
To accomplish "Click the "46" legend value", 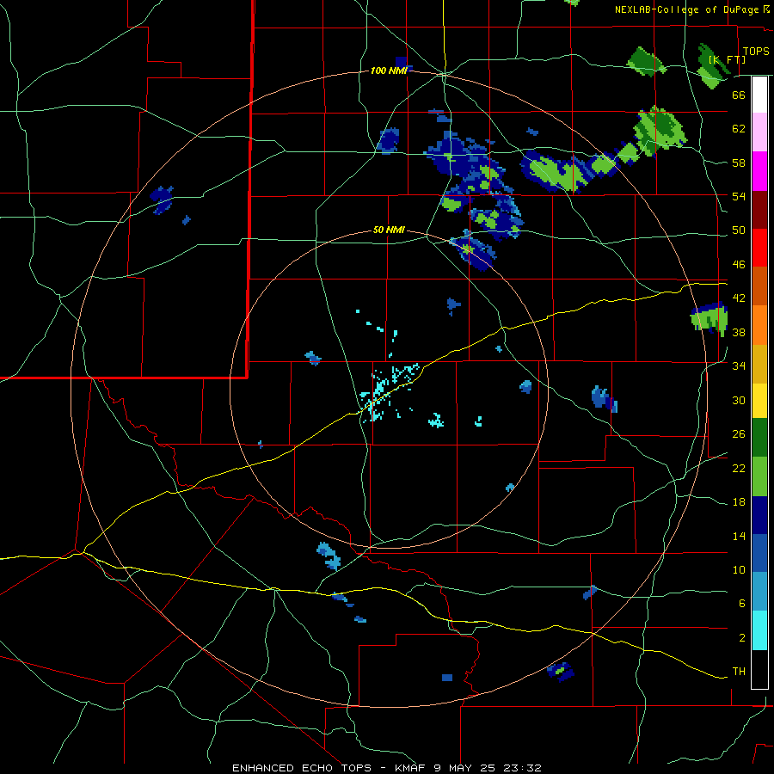I will click(739, 265).
